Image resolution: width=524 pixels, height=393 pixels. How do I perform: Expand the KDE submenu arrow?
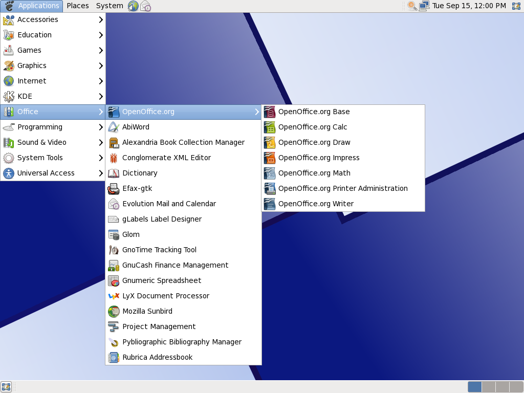(101, 97)
